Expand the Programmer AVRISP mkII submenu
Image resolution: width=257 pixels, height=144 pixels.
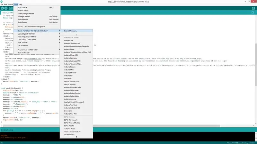37,50
